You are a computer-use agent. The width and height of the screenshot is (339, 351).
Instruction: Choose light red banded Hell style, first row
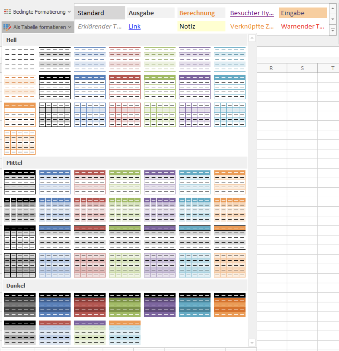coord(125,59)
